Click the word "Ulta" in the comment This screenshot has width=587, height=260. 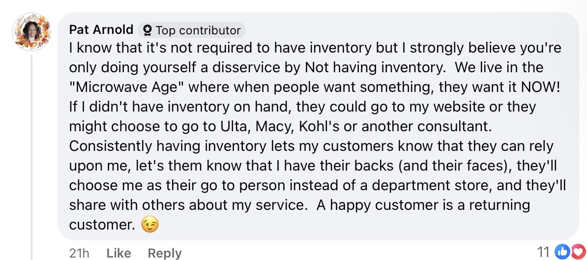point(230,126)
